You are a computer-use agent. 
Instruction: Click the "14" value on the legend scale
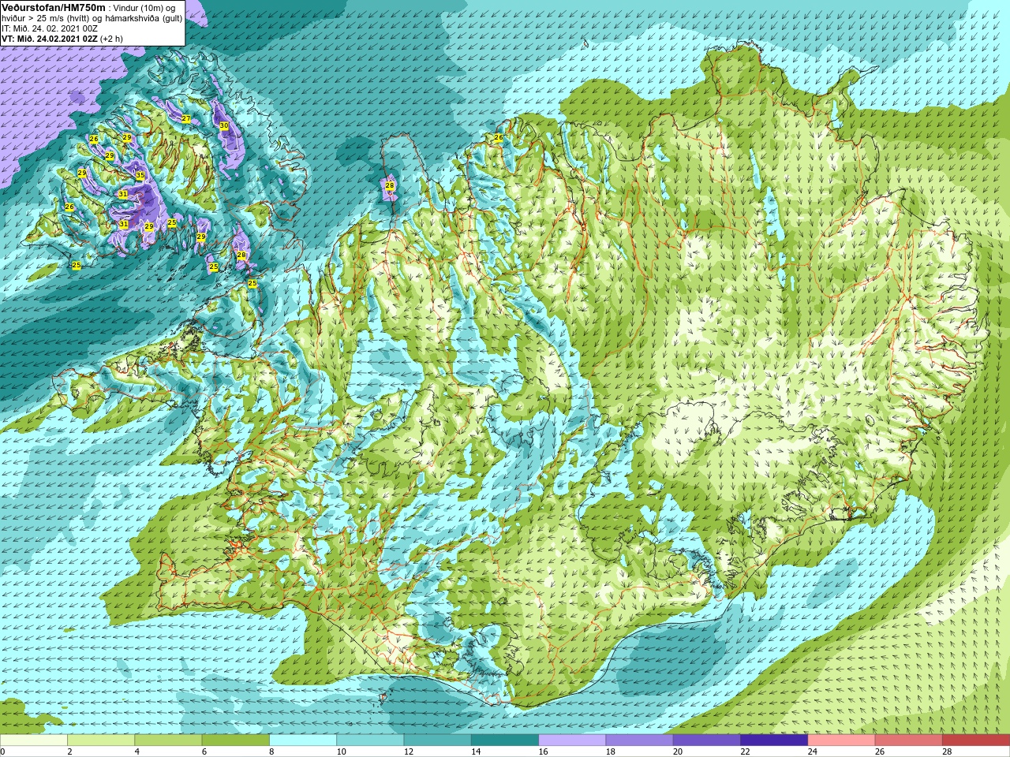(x=476, y=751)
